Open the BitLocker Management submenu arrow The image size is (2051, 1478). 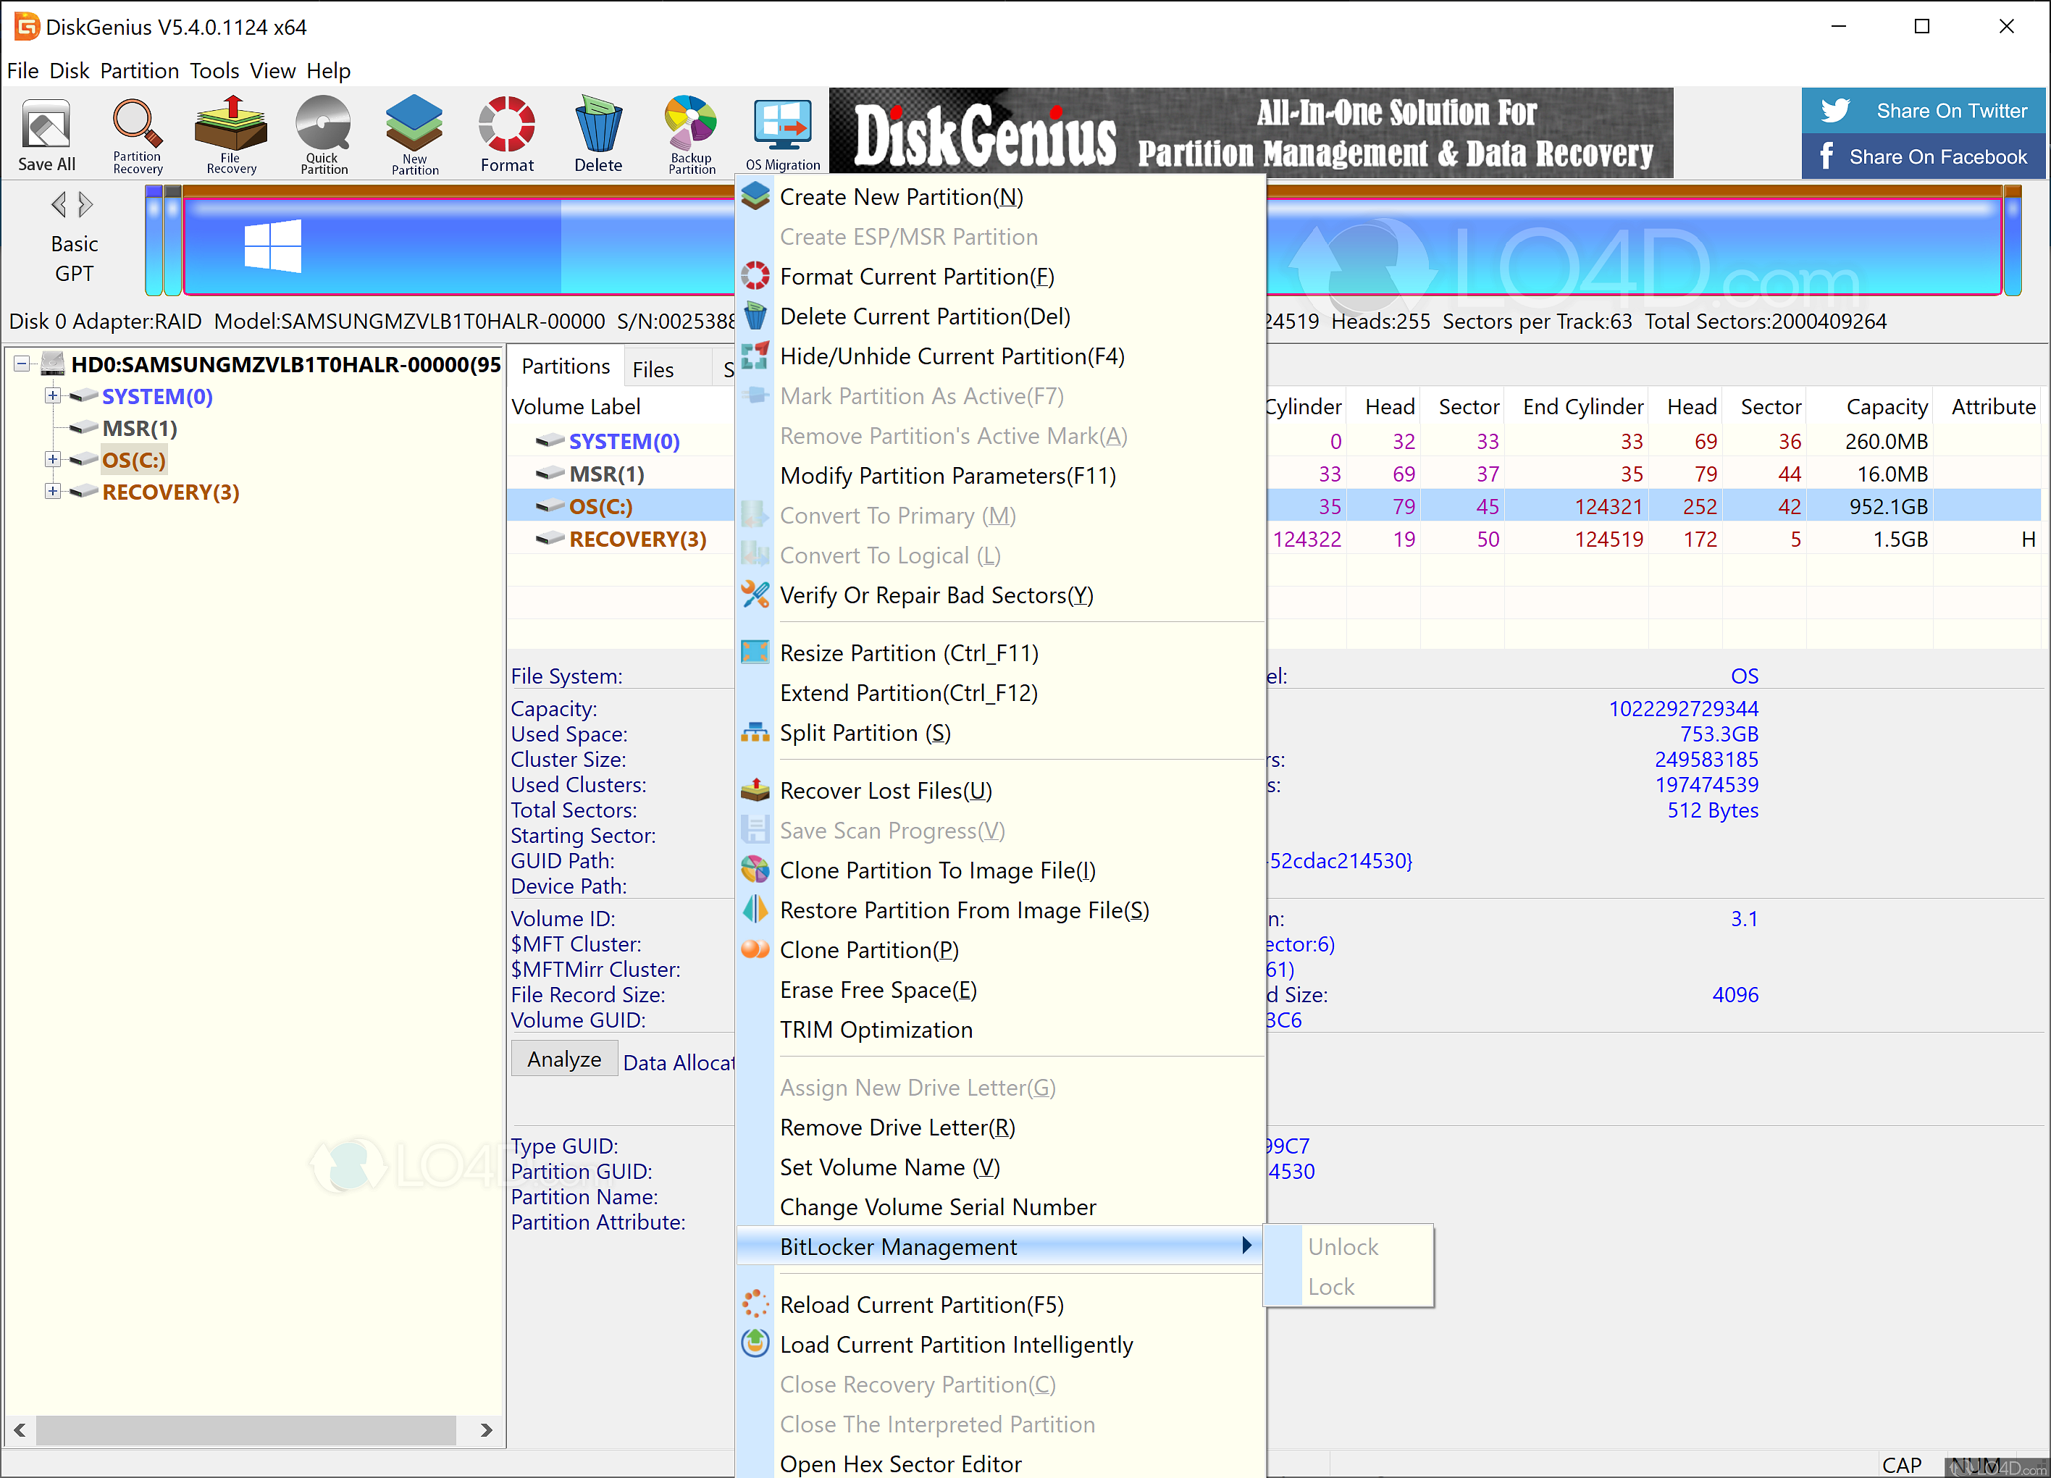(1246, 1245)
